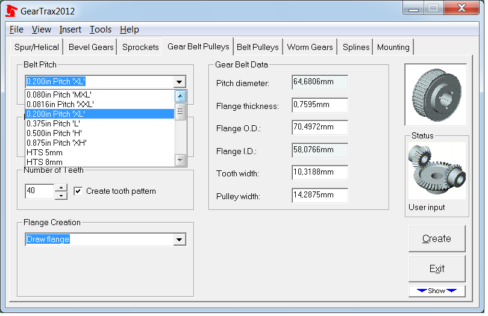Image resolution: width=488 pixels, height=316 pixels.
Task: Choose HTS 5mm from pitch list
Action: pos(45,152)
